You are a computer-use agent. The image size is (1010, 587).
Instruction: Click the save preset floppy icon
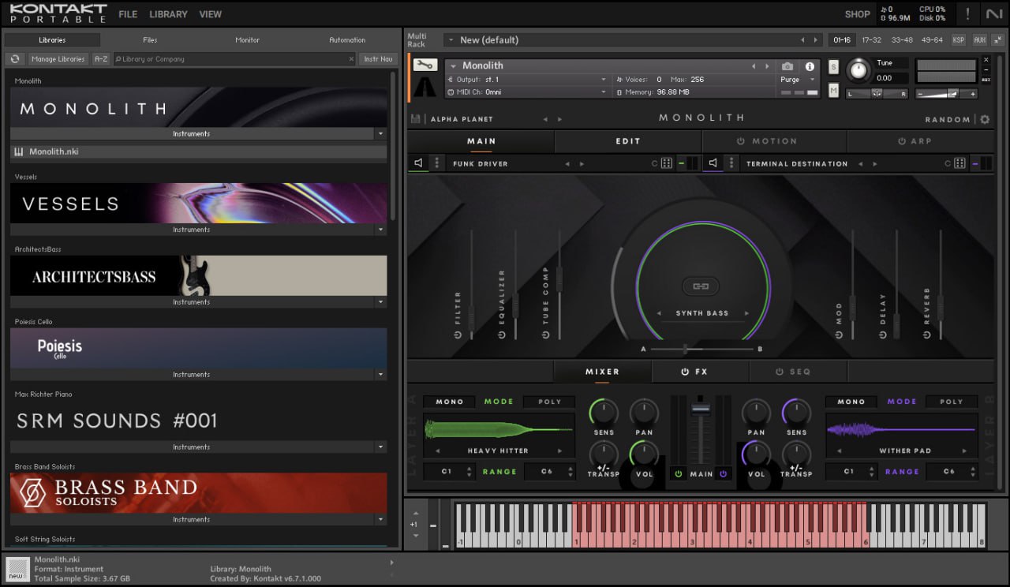pos(415,119)
